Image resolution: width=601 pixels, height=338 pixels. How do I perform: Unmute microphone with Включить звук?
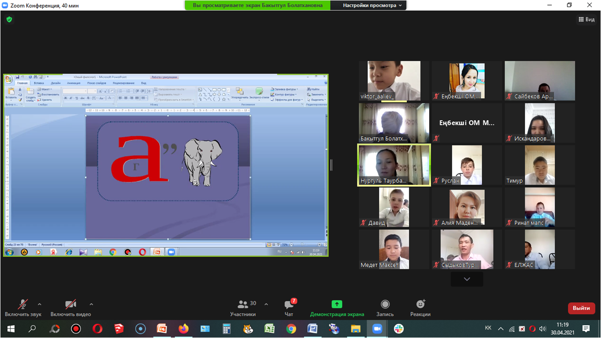click(23, 304)
